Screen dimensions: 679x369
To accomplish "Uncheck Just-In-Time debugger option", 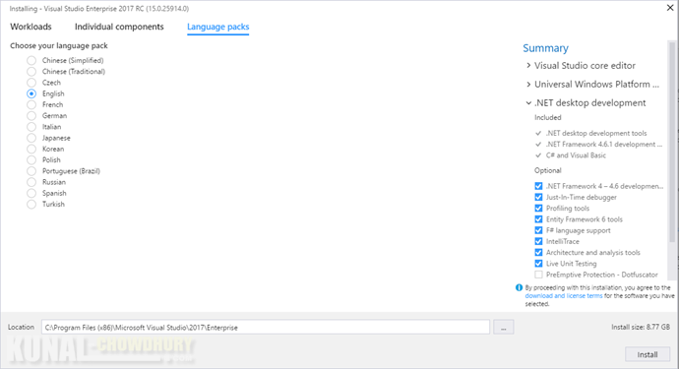I will 538,197.
